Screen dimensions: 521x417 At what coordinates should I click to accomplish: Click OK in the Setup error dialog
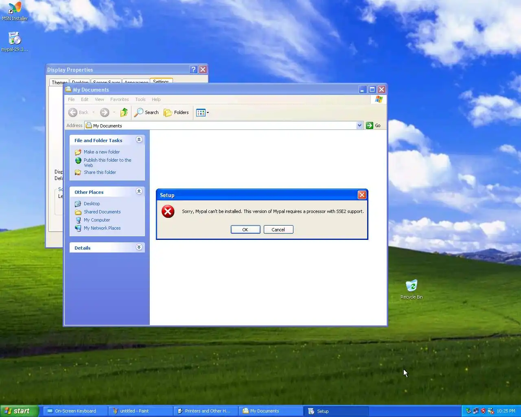pyautogui.click(x=245, y=230)
